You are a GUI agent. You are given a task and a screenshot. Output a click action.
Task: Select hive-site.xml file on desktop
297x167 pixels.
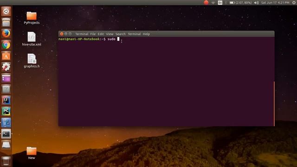click(32, 39)
